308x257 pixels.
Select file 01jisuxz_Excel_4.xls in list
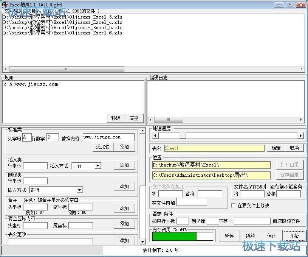point(63,22)
